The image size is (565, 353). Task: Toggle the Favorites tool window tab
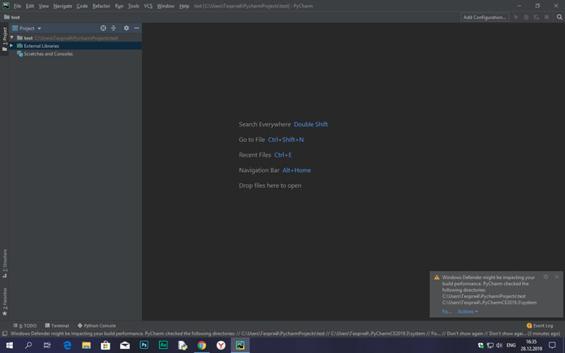coord(4,301)
